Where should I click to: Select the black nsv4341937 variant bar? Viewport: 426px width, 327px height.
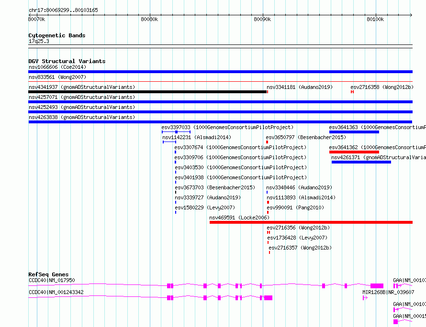tap(147, 92)
